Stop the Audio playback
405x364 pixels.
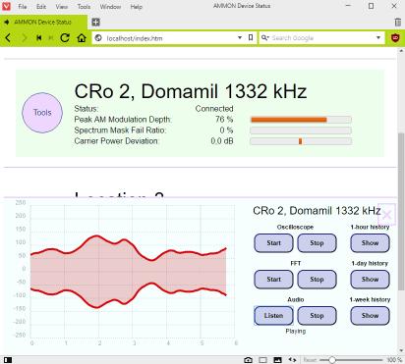[317, 316]
